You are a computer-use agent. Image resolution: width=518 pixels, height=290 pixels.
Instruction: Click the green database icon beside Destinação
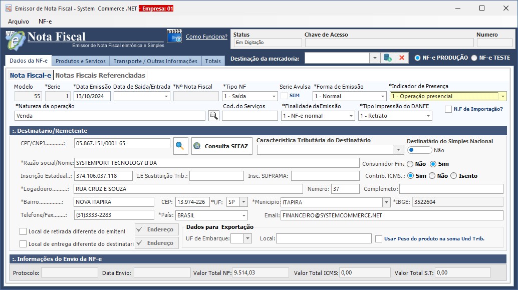coord(387,58)
